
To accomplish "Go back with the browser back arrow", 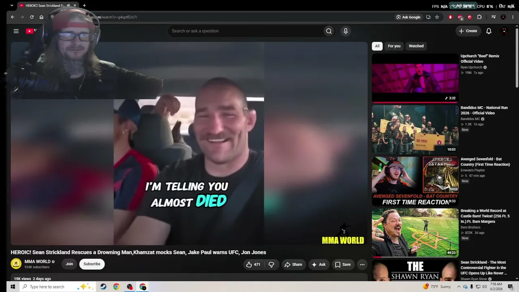I will tap(13, 17).
